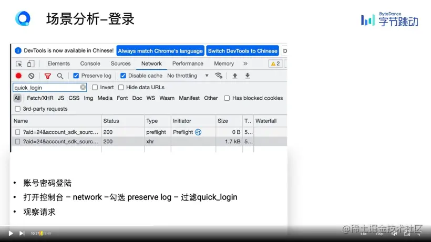The image size is (431, 242).
Task: Seek on the video progress bar marker
Action: pos(42,233)
